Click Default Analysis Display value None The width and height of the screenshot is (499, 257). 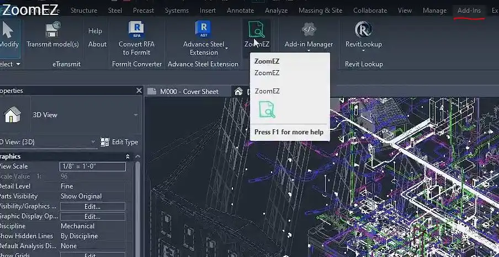pyautogui.click(x=93, y=246)
